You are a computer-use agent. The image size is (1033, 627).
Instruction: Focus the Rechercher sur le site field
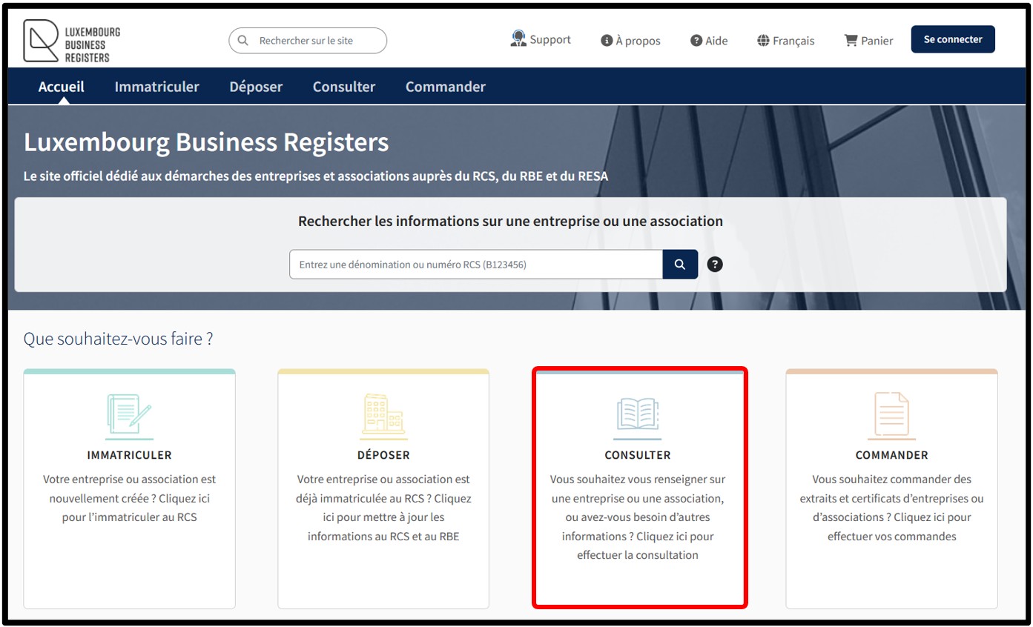[315, 41]
